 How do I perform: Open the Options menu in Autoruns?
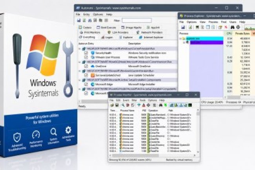click(98, 14)
